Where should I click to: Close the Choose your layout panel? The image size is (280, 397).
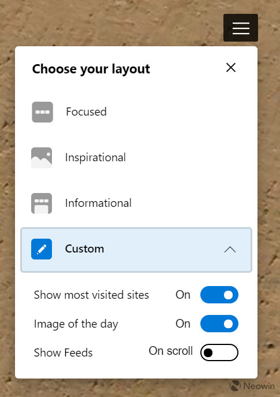[x=231, y=68]
